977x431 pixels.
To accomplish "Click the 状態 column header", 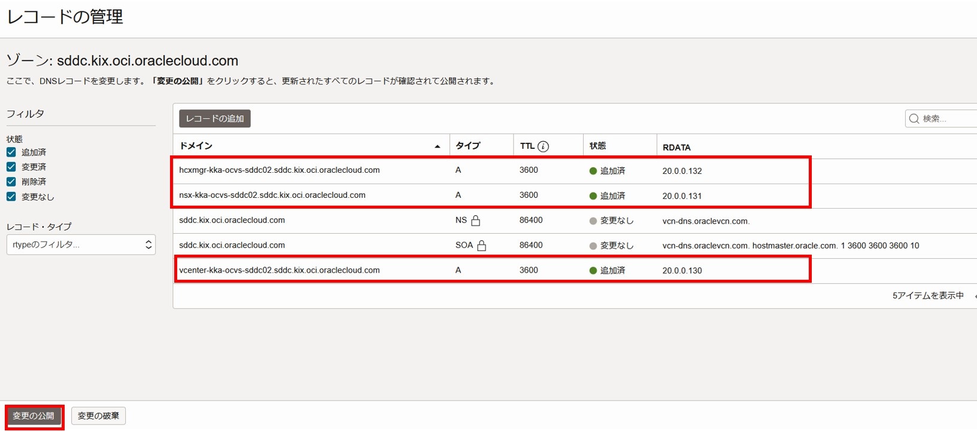I will pyautogui.click(x=597, y=146).
